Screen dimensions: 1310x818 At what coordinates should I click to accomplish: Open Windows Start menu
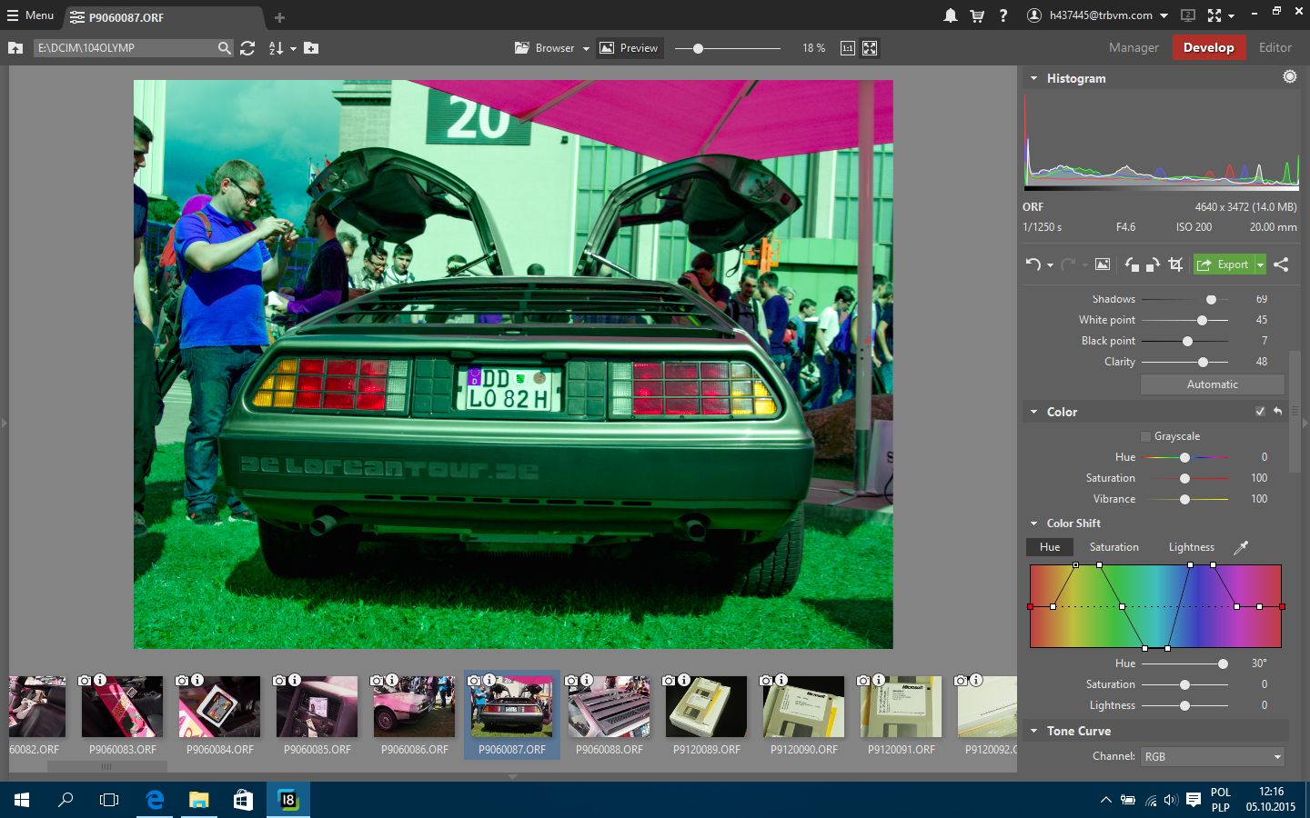coord(22,800)
